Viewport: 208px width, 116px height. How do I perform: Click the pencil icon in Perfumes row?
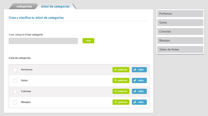coord(135,70)
